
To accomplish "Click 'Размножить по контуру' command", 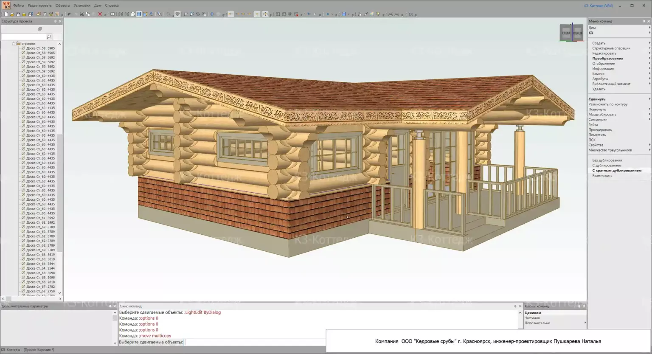I will pos(607,104).
